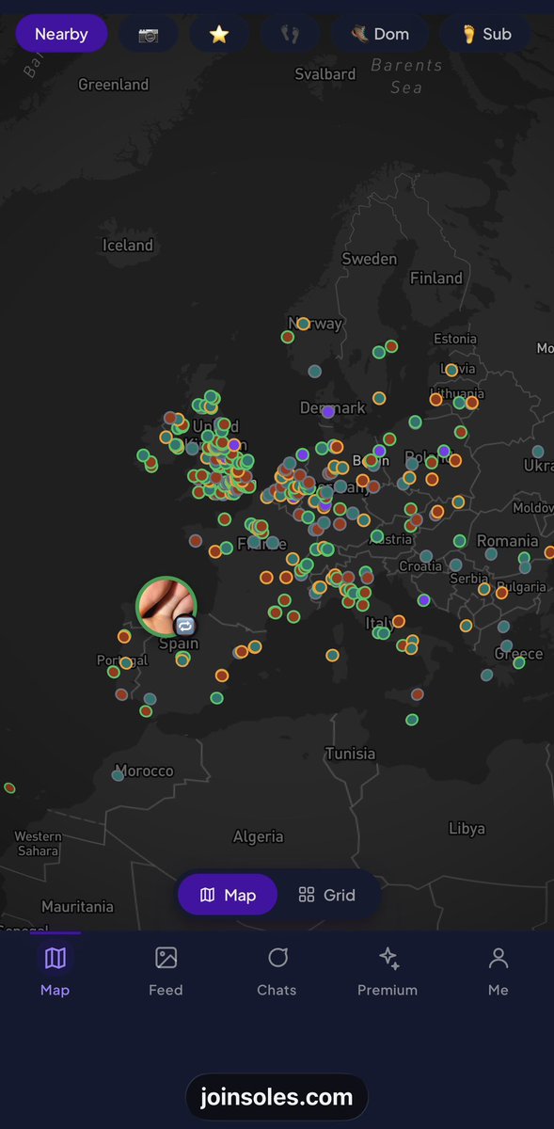This screenshot has height=1129, width=554.
Task: Tap the 'Mauritania' map label
Action: point(77,907)
